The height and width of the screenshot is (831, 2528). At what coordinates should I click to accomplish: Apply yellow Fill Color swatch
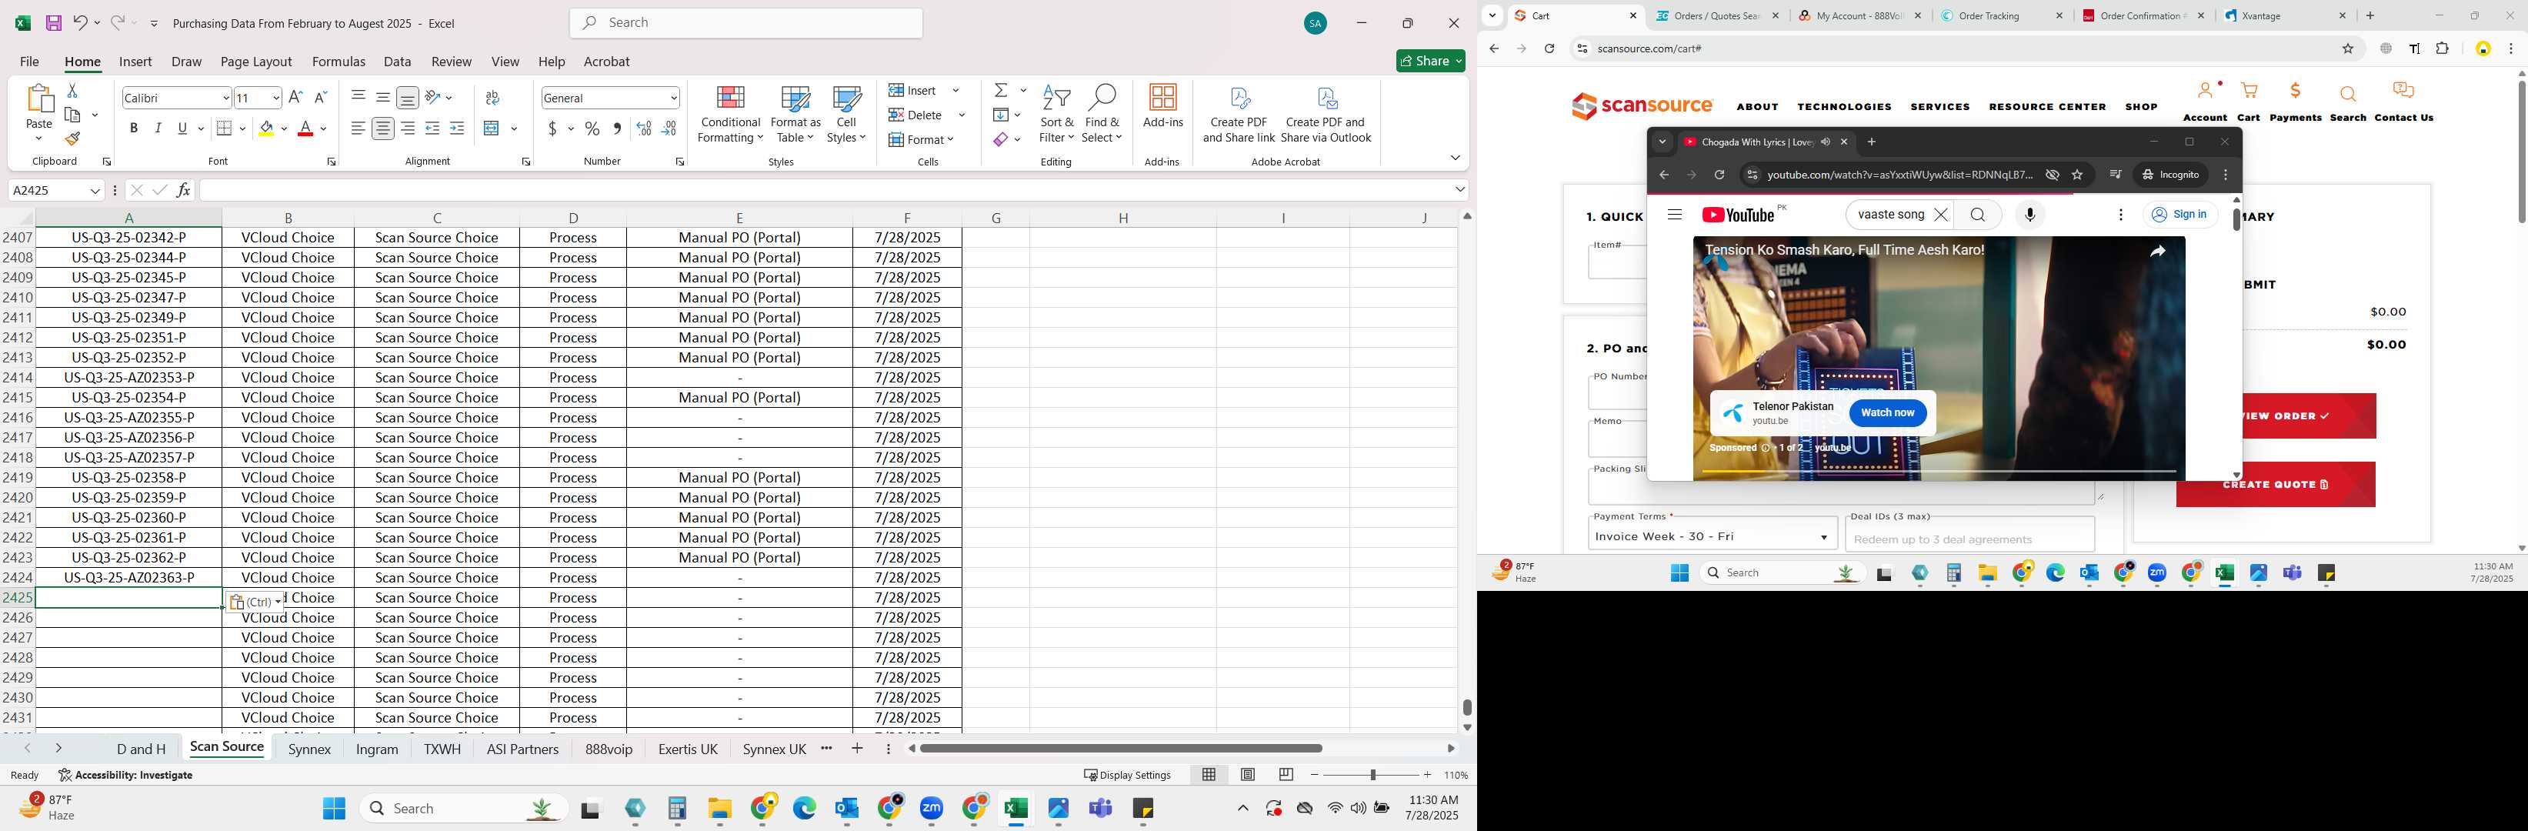(x=267, y=128)
